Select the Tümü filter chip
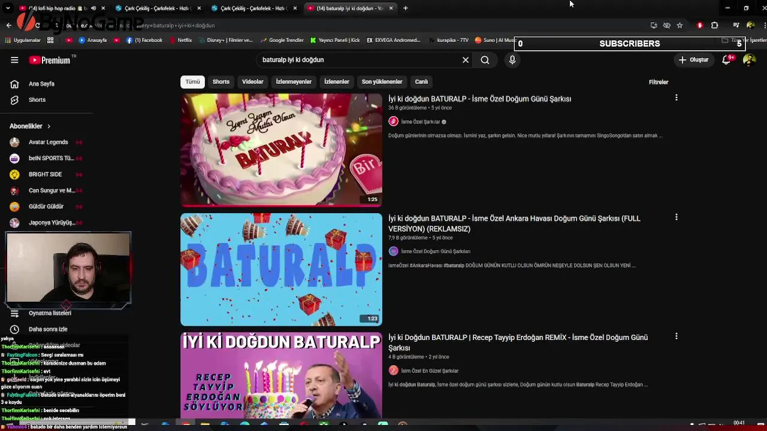This screenshot has width=767, height=431. [x=192, y=81]
